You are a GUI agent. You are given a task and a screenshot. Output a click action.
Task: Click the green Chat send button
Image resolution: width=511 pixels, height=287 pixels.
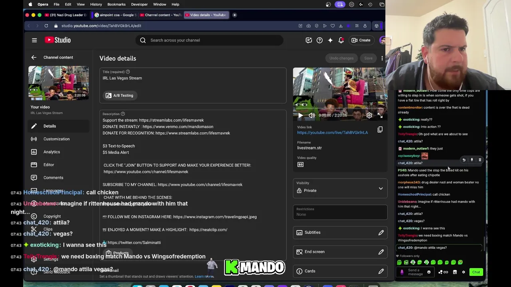(x=476, y=272)
